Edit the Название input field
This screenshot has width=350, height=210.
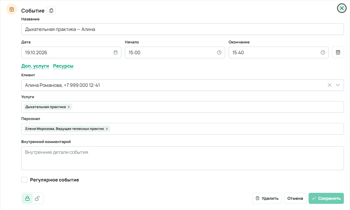183,29
